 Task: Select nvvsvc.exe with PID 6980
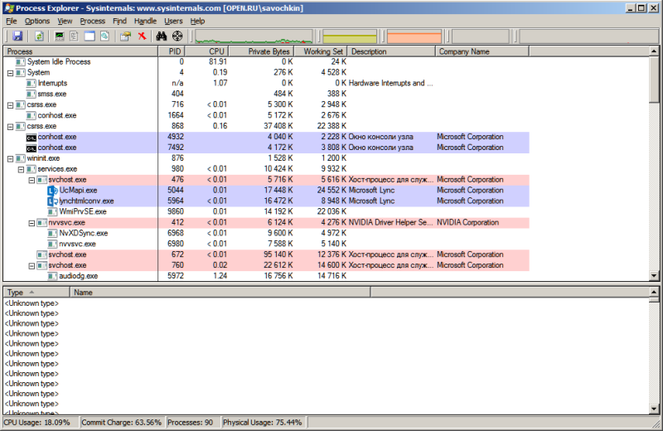[x=266, y=244]
